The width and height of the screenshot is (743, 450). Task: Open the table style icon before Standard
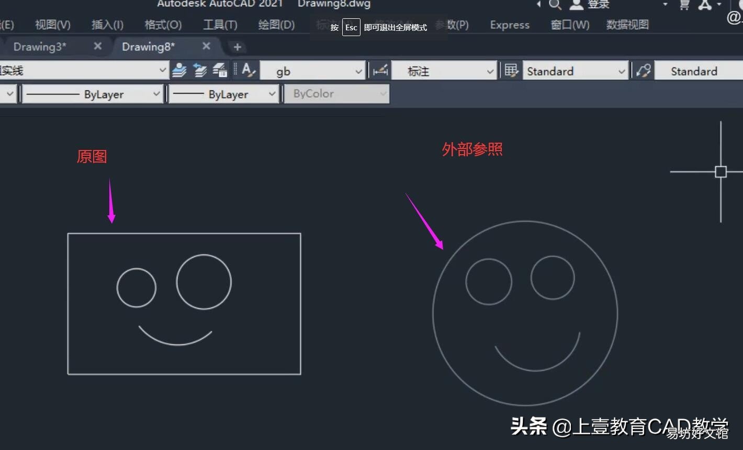click(511, 70)
